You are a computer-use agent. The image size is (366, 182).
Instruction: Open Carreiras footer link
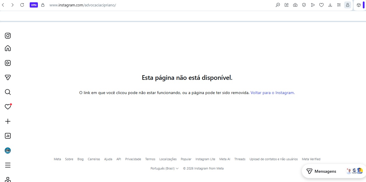point(94,159)
